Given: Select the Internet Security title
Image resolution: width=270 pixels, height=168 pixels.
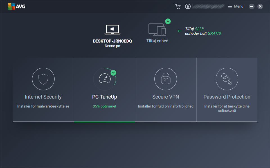Looking at the screenshot, I should (43, 97).
